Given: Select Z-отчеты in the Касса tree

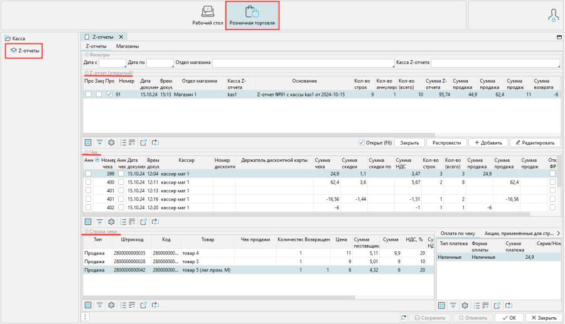Looking at the screenshot, I should [24, 50].
